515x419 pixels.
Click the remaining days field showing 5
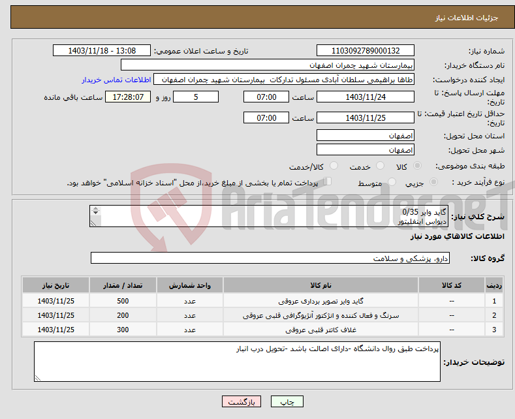tap(196, 97)
